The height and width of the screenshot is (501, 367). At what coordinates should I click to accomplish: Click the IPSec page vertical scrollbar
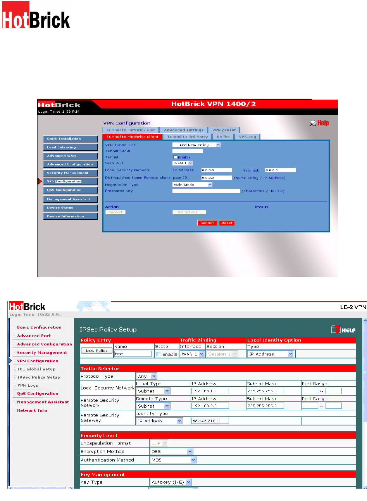364,403
